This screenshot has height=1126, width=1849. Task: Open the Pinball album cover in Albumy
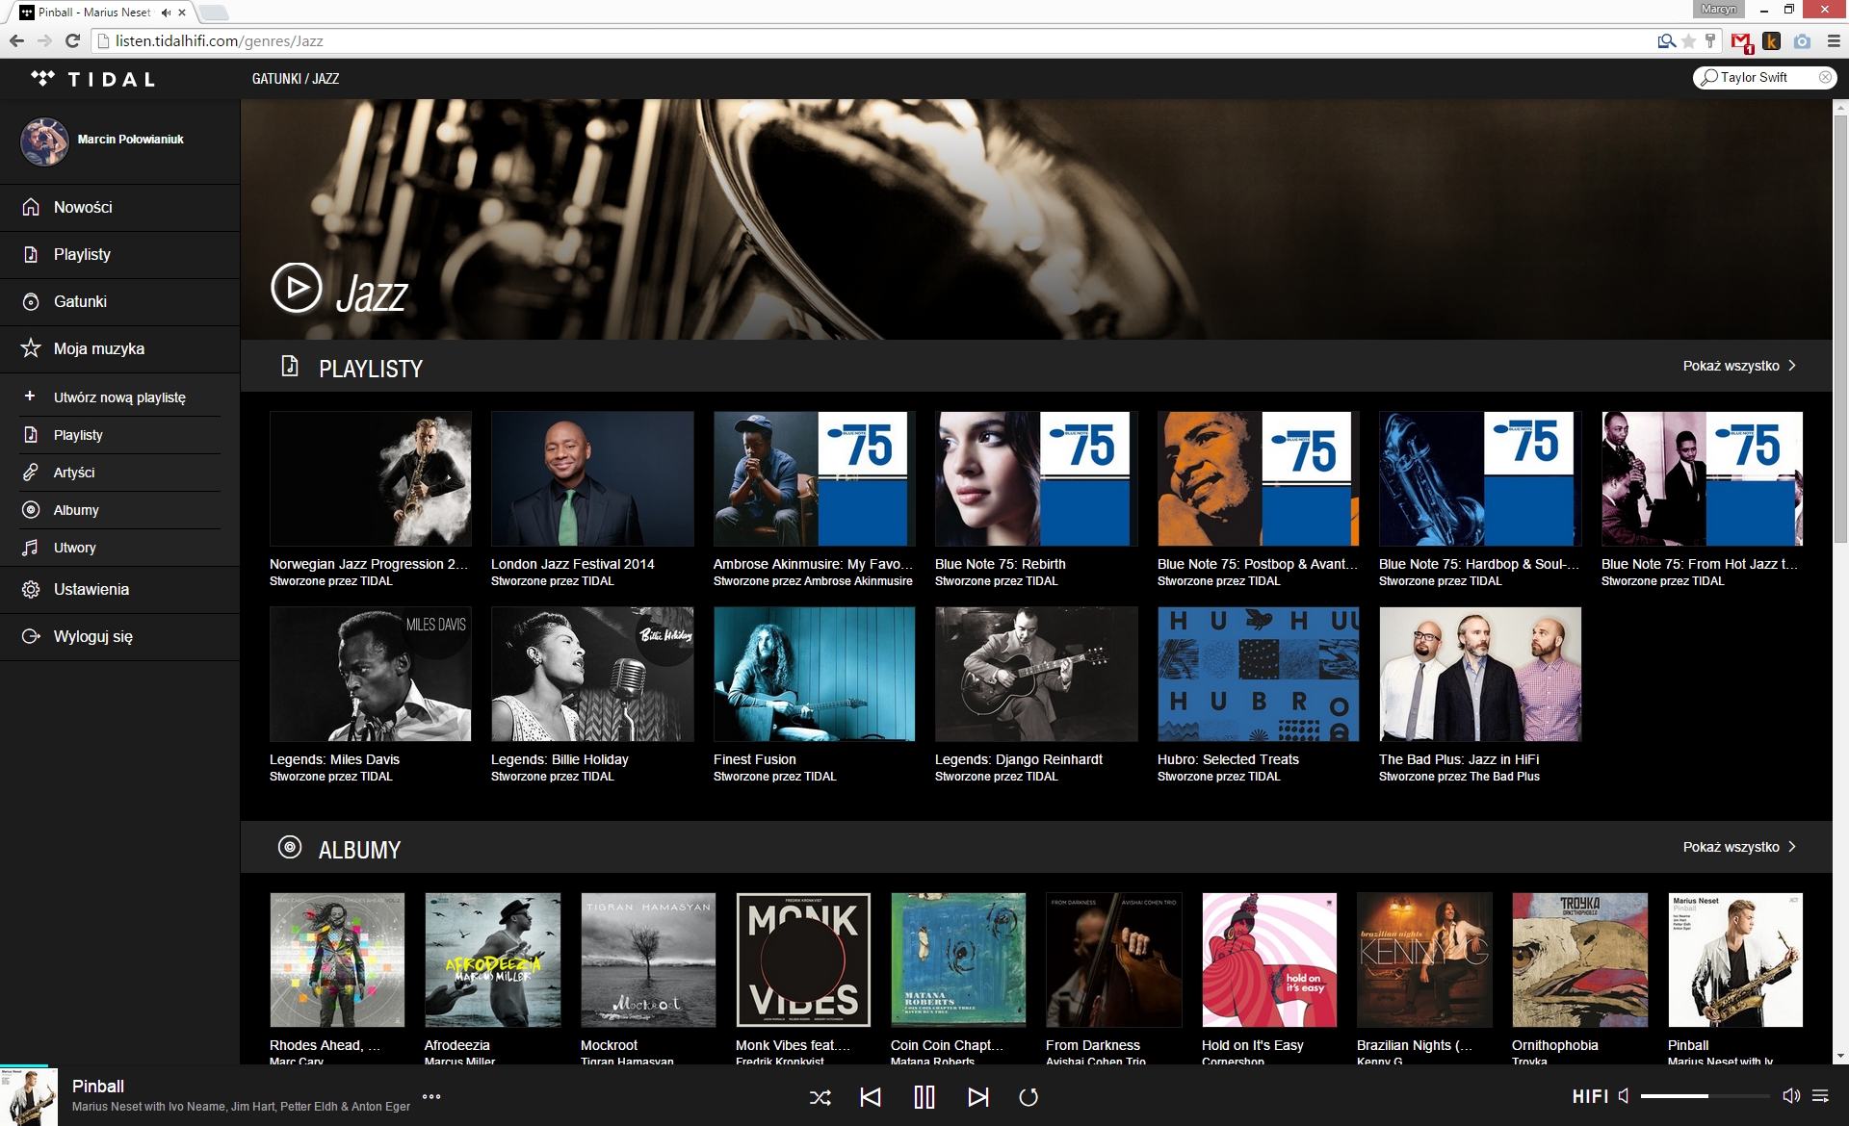coord(1735,960)
